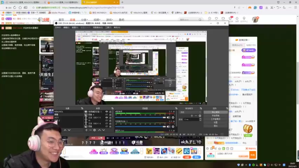Image resolution: width=299 pixels, height=168 pixels.
Task: Mute the 视频捕获设备 3 audio speaker
Action: (169, 127)
